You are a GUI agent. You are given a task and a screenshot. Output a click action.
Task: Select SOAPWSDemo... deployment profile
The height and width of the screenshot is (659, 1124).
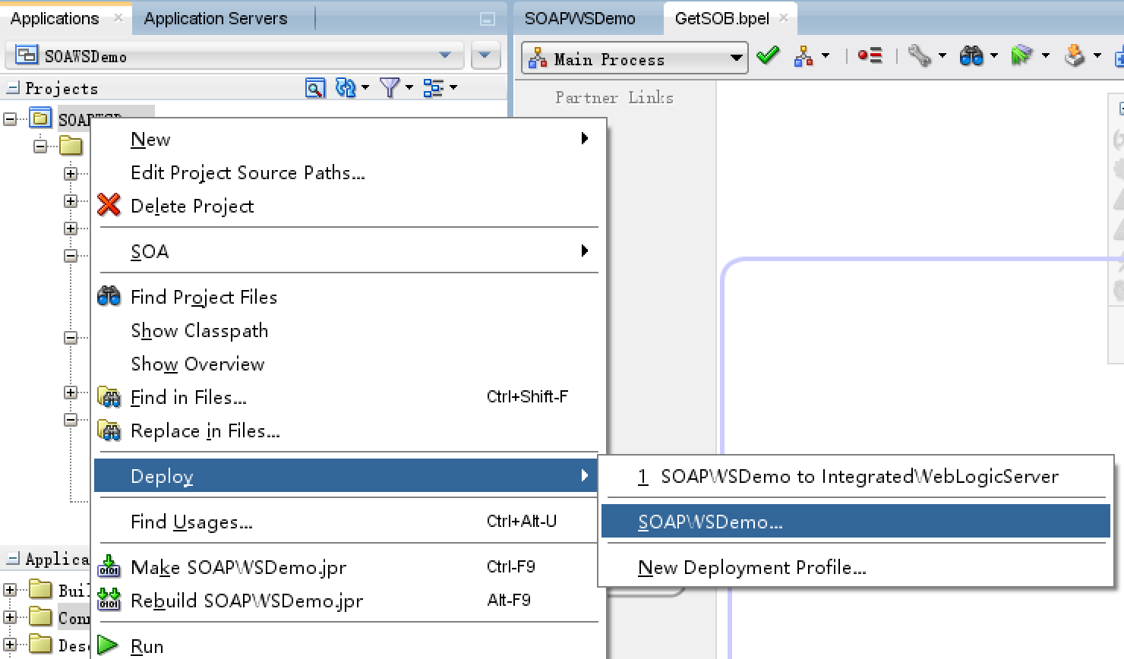[855, 522]
